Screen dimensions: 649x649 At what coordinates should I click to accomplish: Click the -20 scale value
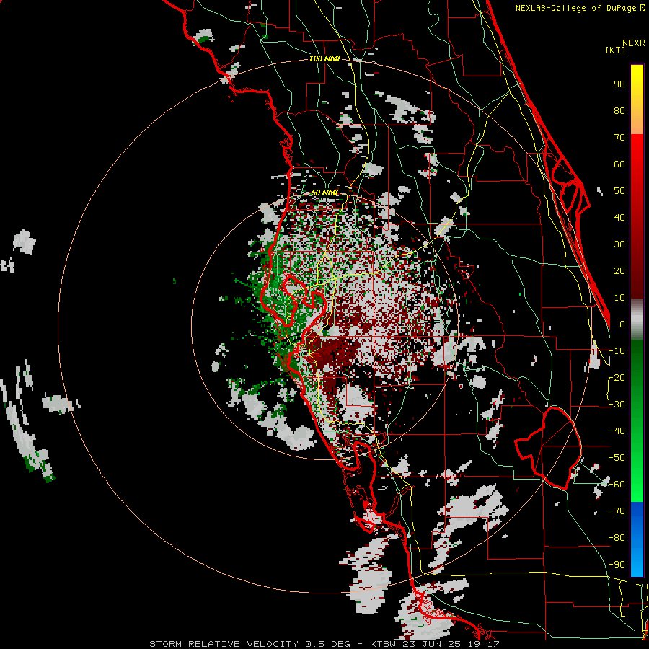point(617,378)
